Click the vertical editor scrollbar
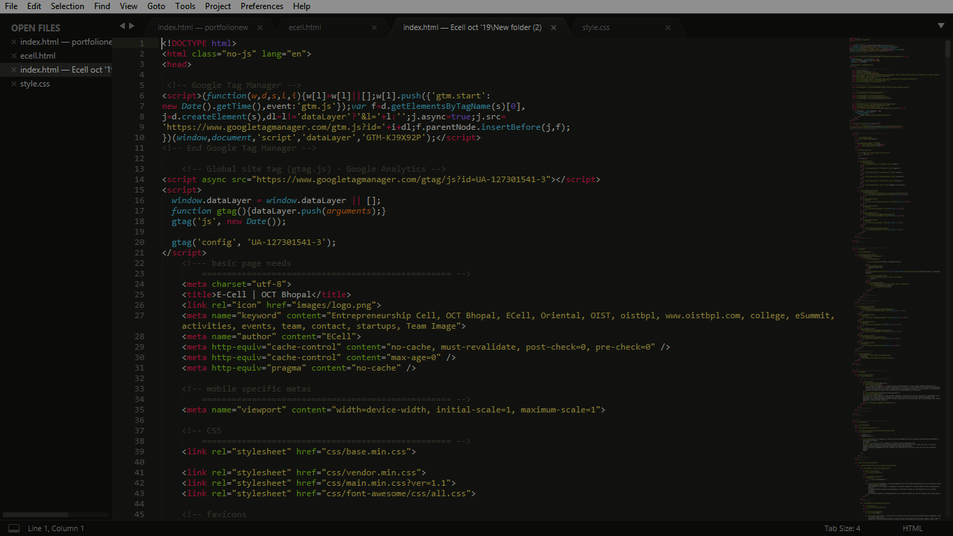953x536 pixels. (949, 49)
